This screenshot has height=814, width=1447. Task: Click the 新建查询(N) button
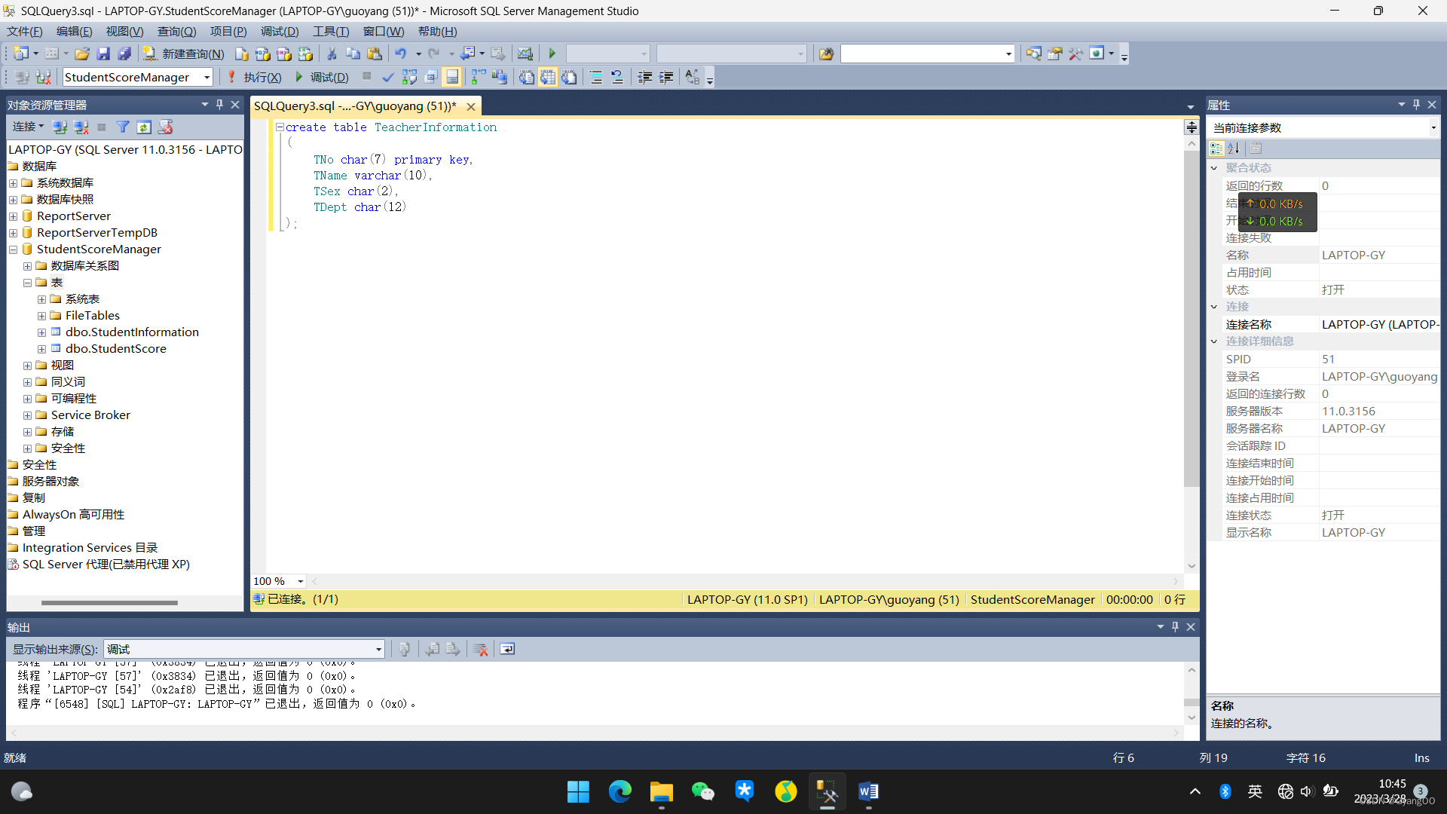(x=184, y=54)
